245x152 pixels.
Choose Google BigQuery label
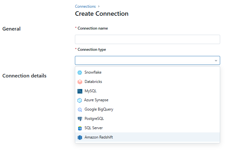(99, 109)
